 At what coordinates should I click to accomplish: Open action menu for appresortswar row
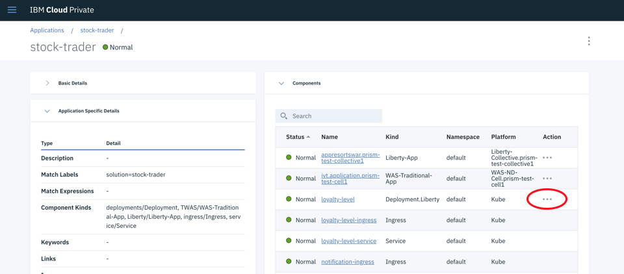click(547, 158)
